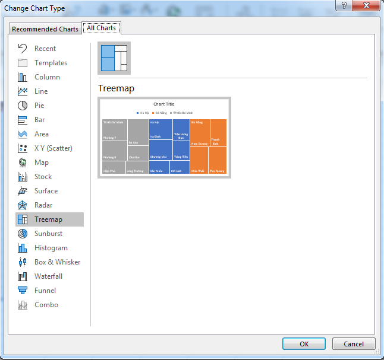Pick the Sunburst chart icon

pos(23,234)
